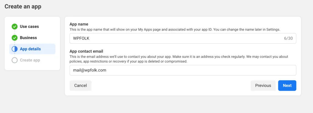Click the 6/30 character counter
Image resolution: width=313 pixels, height=113 pixels.
click(289, 38)
